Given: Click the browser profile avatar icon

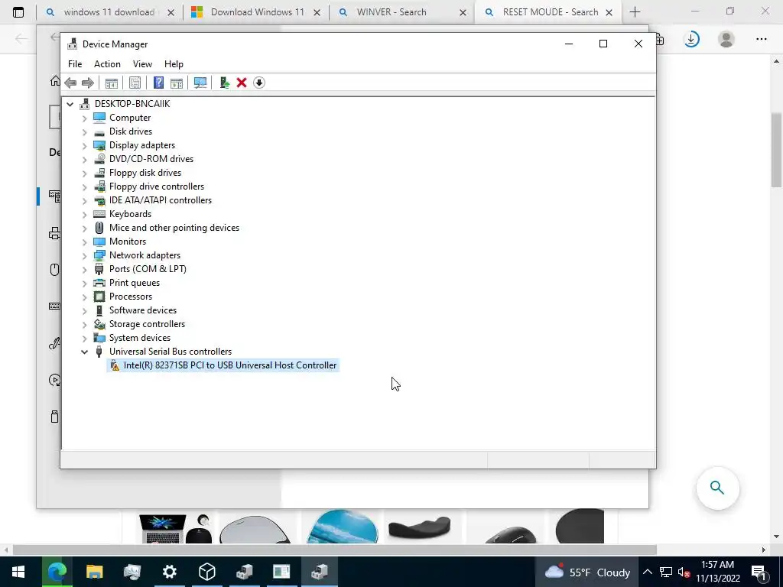Looking at the screenshot, I should pos(726,39).
